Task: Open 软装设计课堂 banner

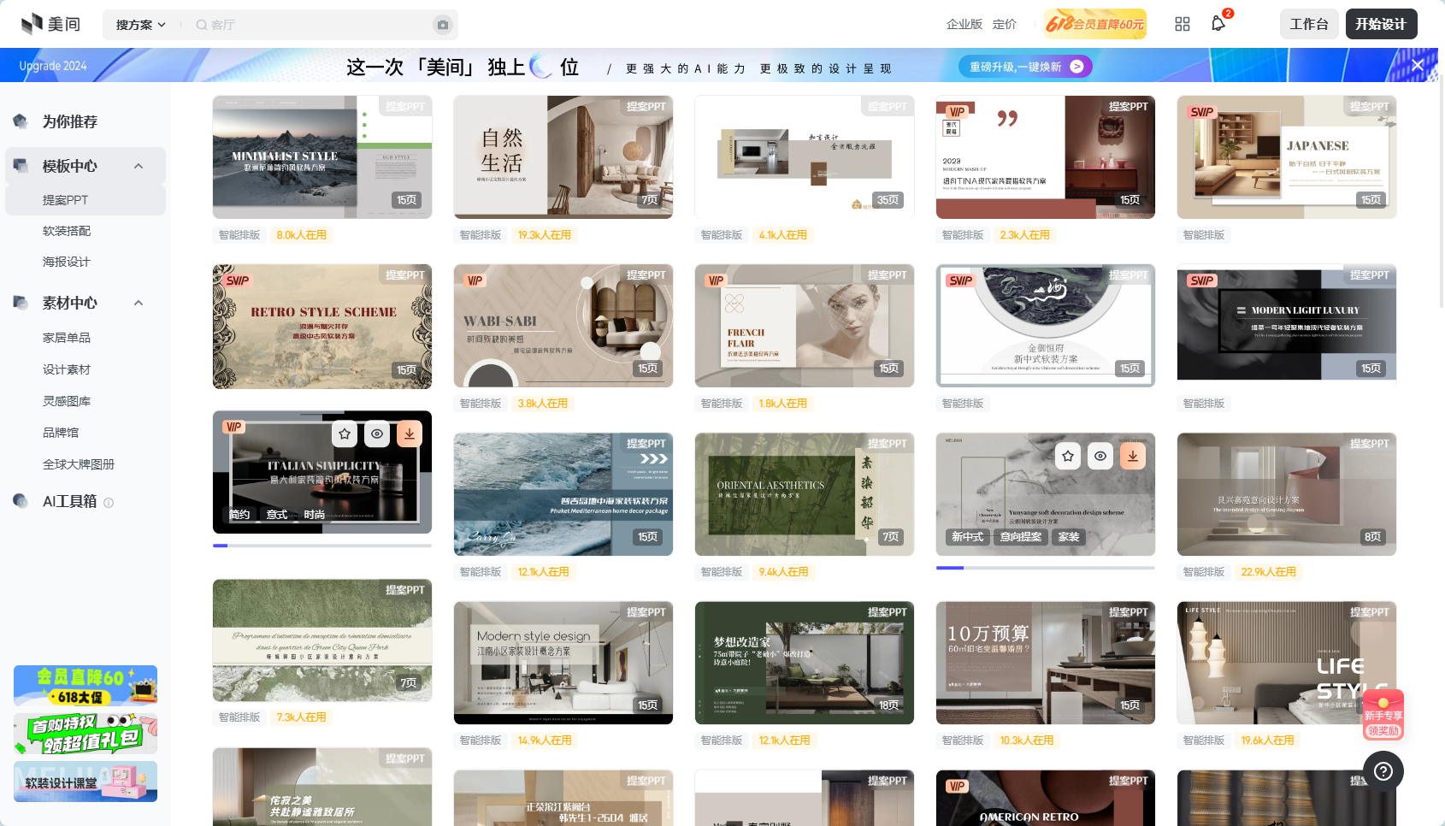Action: click(86, 782)
